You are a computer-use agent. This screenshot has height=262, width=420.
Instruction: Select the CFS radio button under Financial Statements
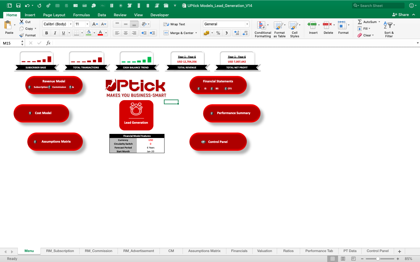coord(226,88)
